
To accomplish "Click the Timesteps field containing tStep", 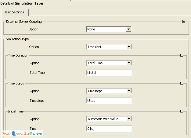I will click(109, 101).
